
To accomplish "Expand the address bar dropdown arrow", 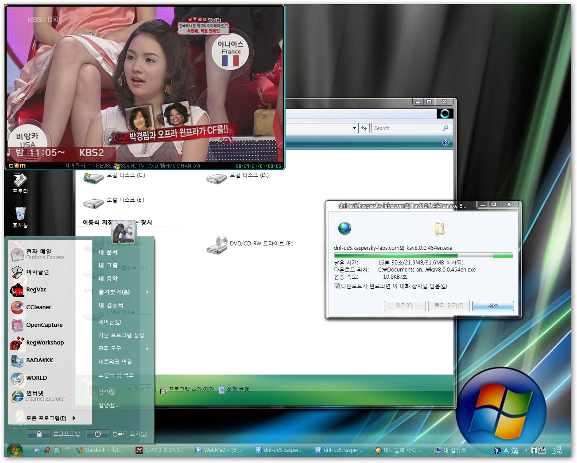I will (354, 128).
